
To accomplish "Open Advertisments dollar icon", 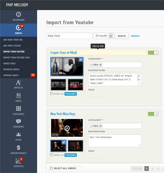I will pyautogui.click(x=19, y=147).
